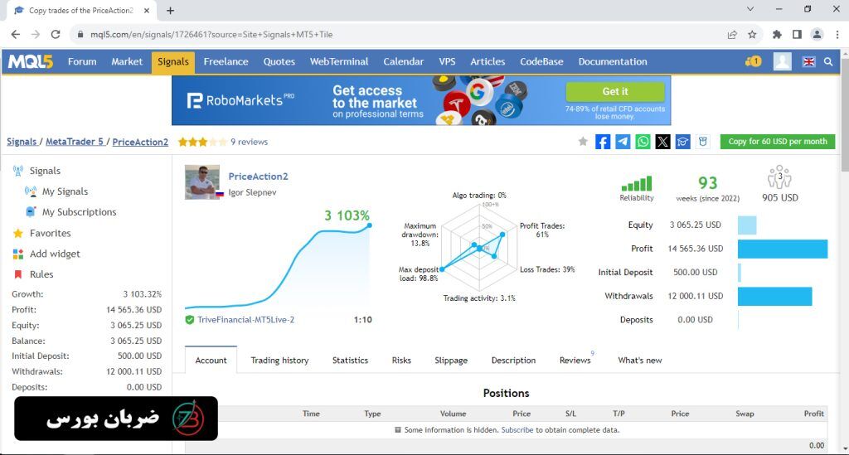Share the signal on WhatsApp
The height and width of the screenshot is (455, 849).
pyautogui.click(x=643, y=142)
